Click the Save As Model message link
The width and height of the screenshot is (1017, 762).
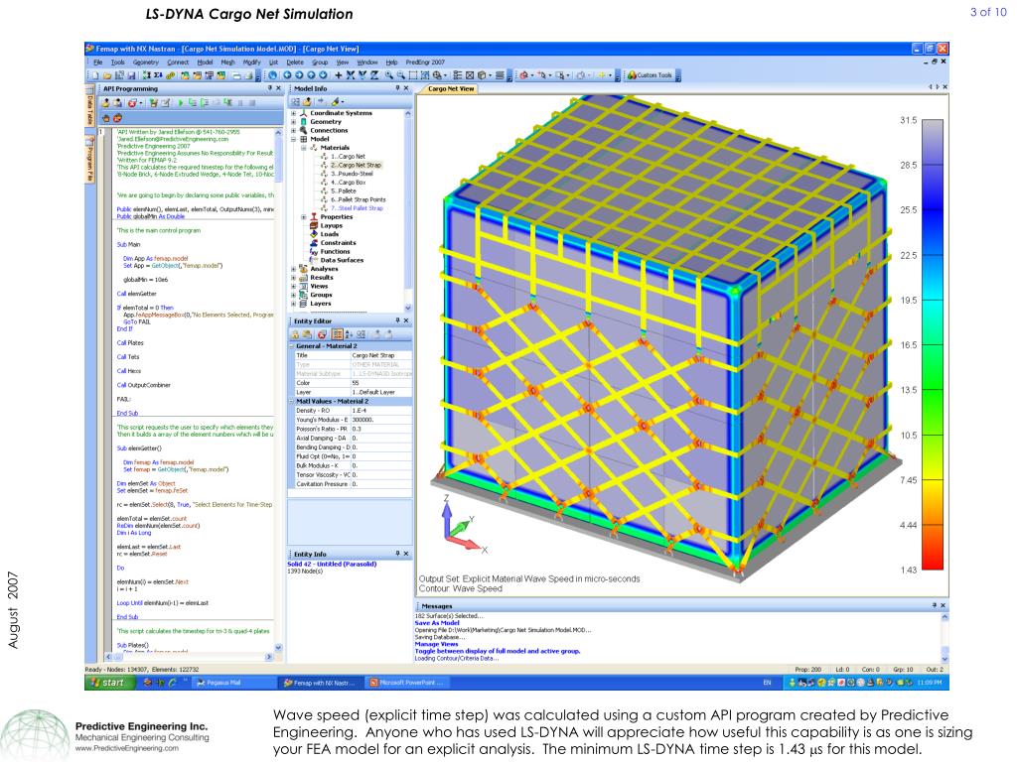(x=437, y=623)
